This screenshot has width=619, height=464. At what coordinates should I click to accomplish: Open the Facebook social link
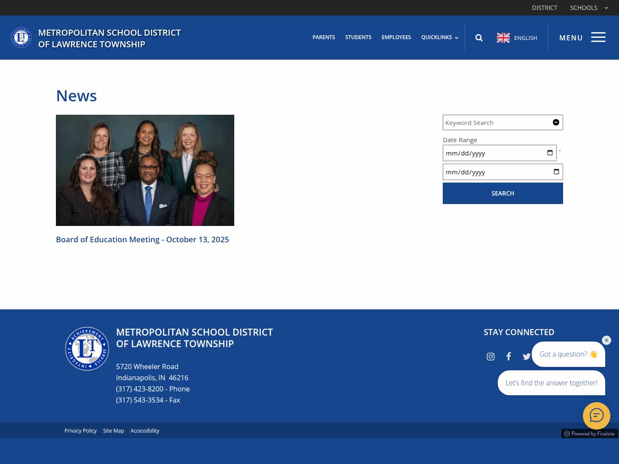tap(509, 357)
